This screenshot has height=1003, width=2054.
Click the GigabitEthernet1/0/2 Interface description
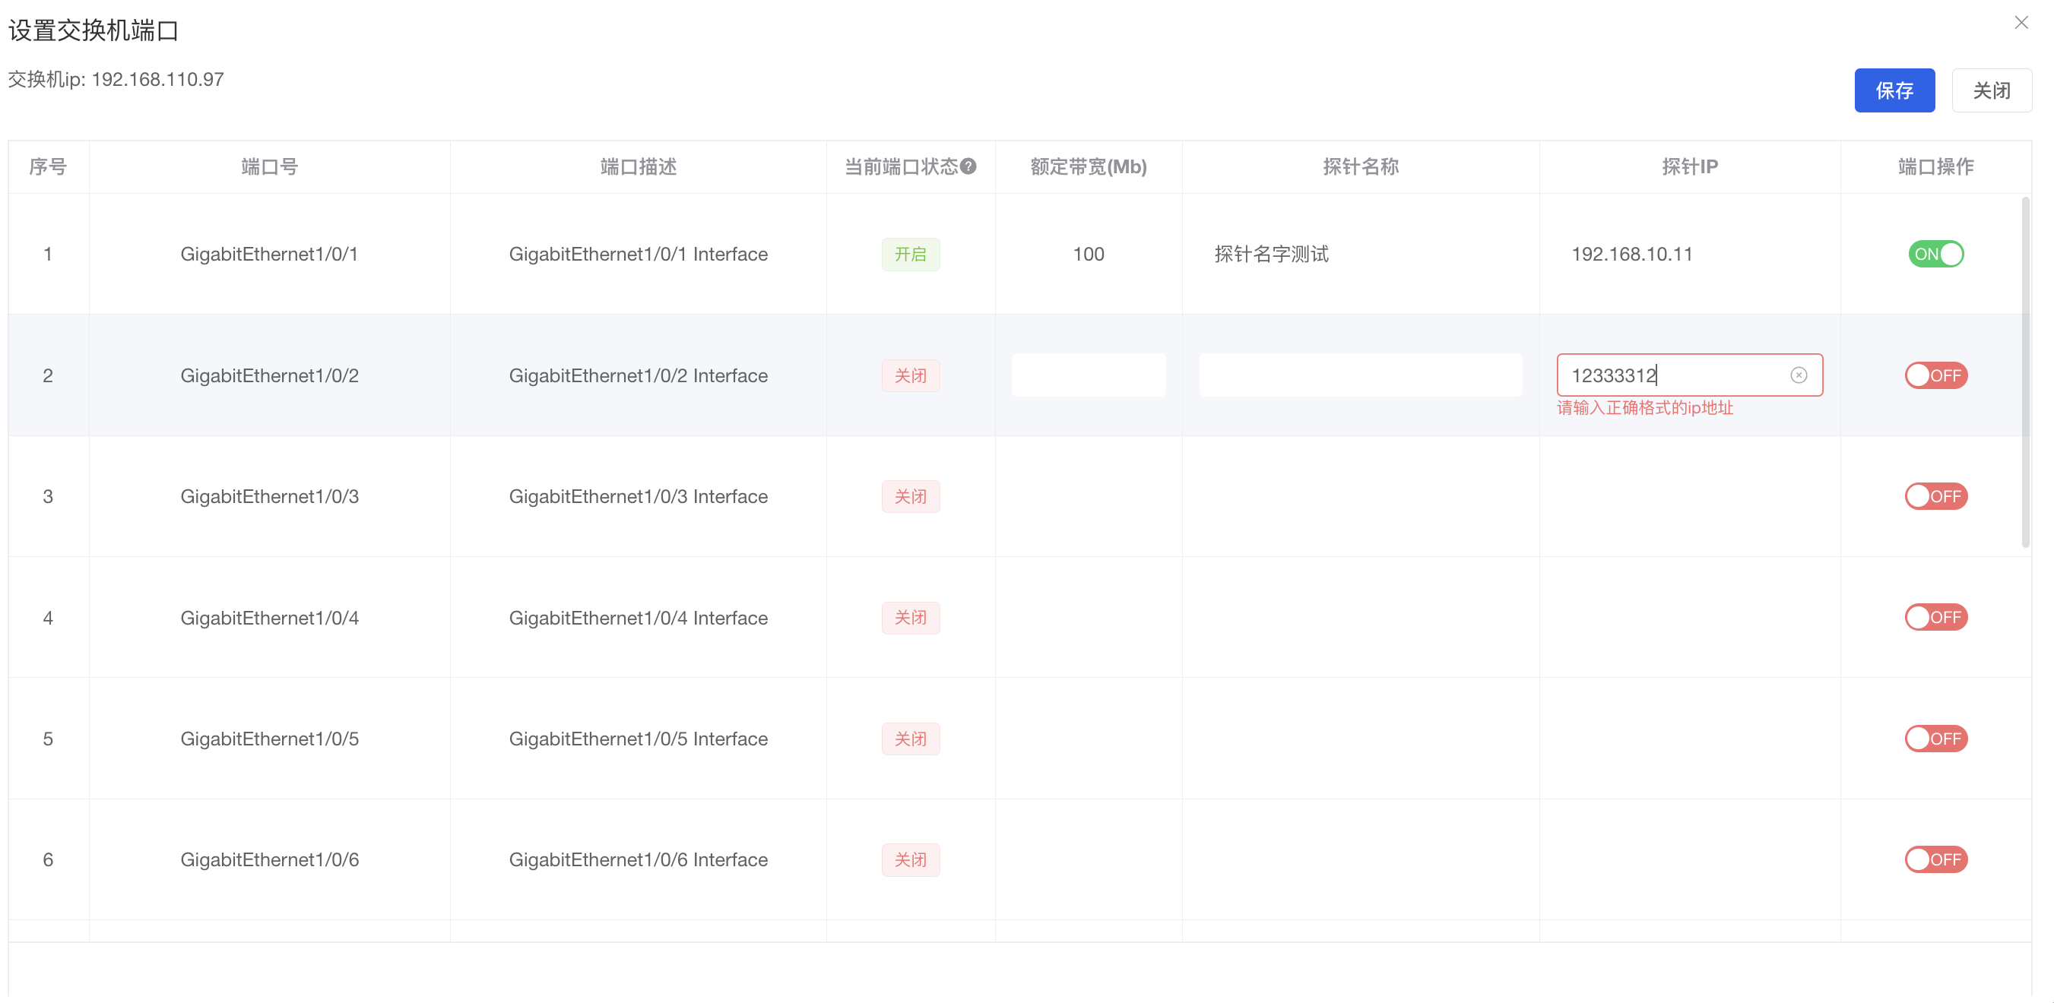pos(638,375)
